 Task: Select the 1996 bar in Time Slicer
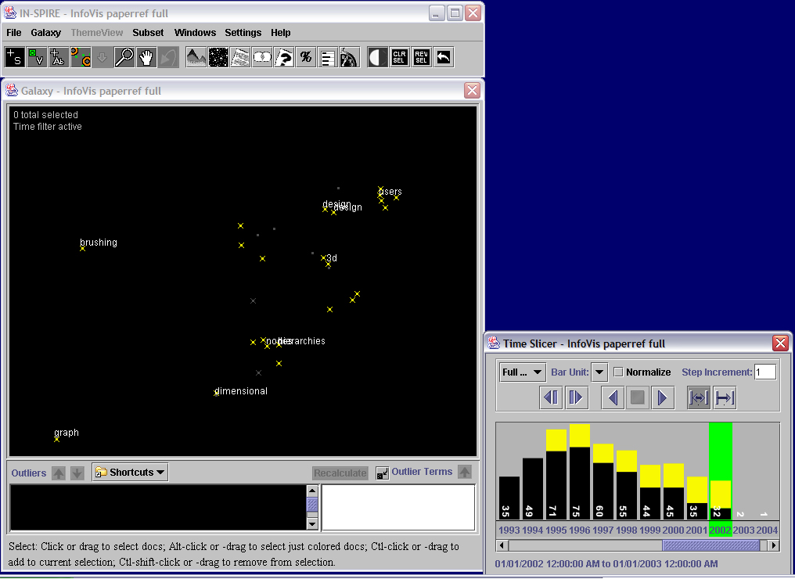(580, 472)
